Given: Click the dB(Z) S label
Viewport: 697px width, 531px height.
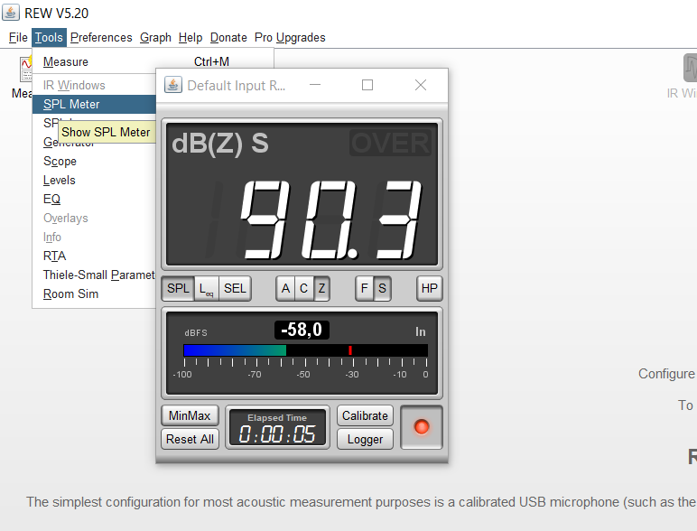Looking at the screenshot, I should point(220,144).
